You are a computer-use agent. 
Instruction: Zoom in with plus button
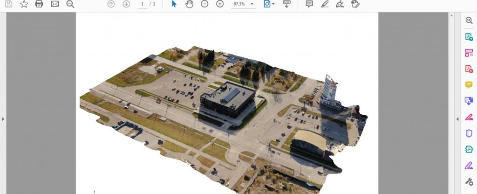(x=220, y=4)
